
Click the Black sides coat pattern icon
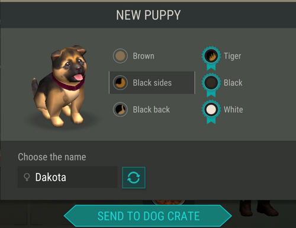click(120, 83)
